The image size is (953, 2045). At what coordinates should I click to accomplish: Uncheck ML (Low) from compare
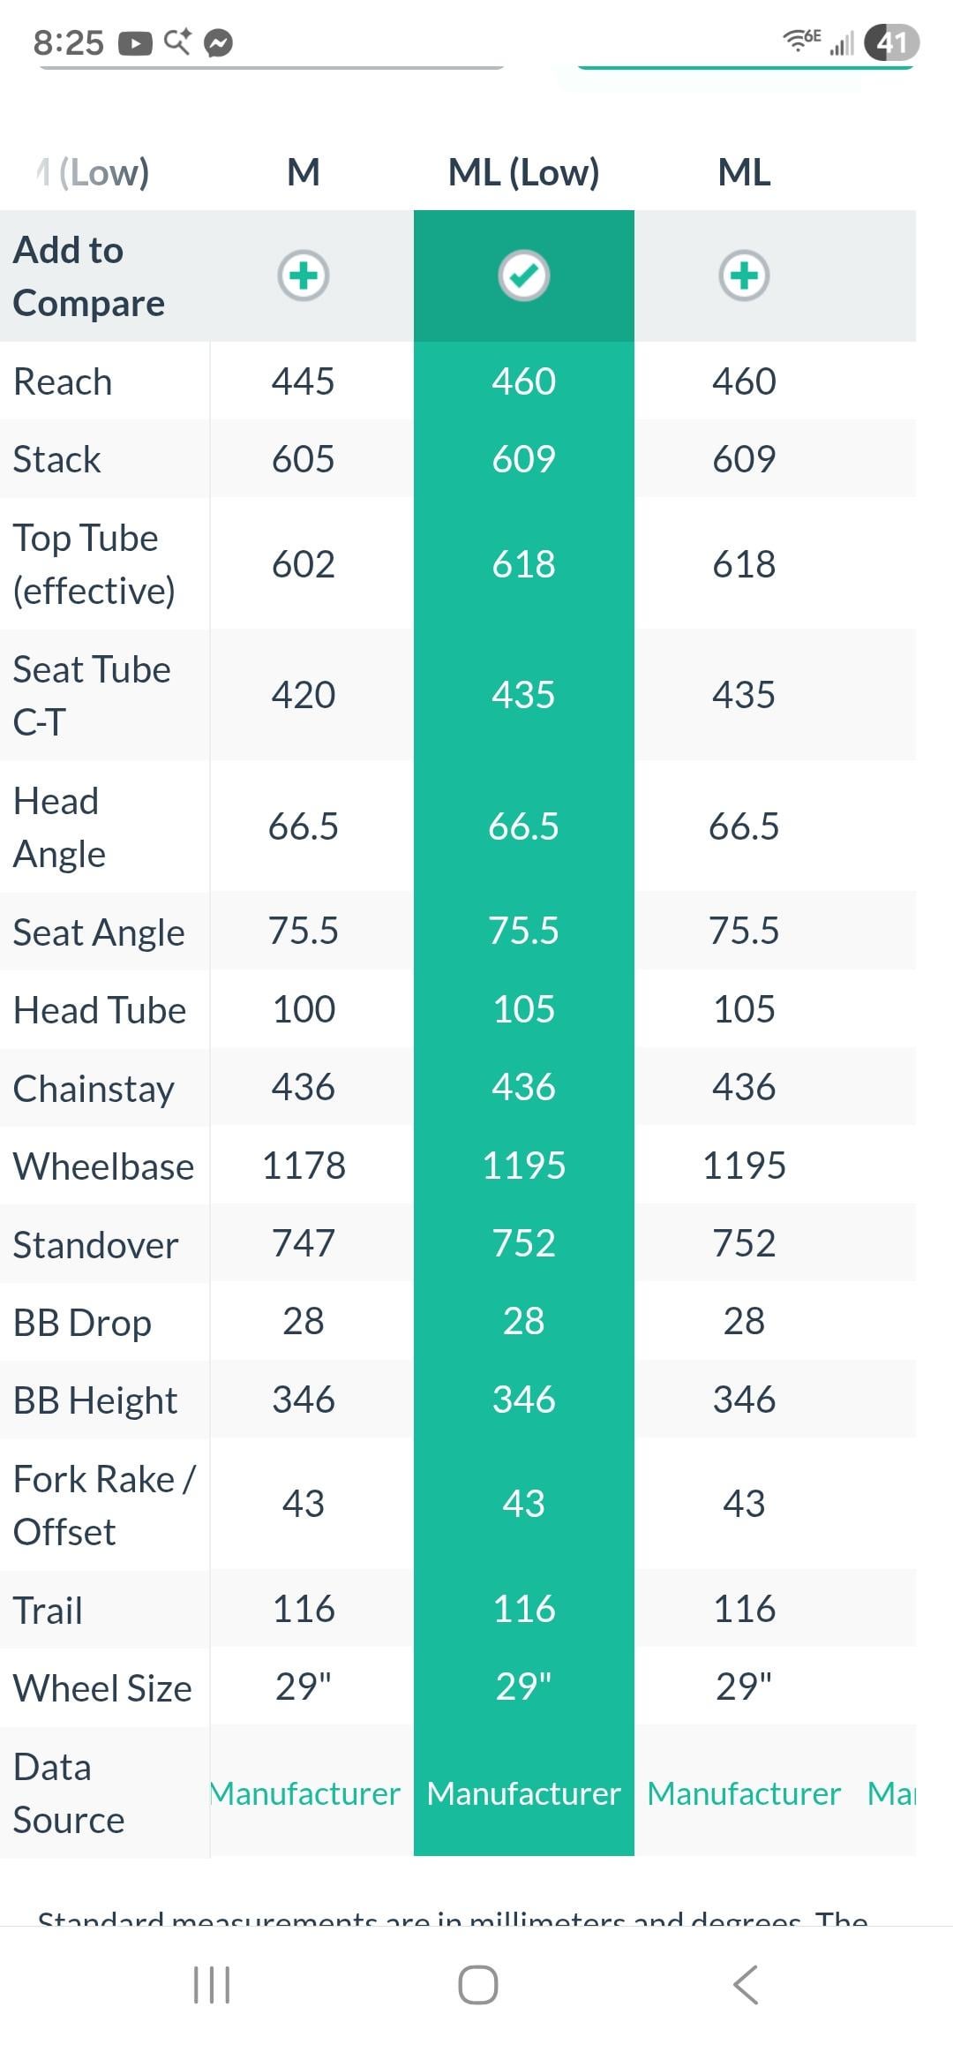click(523, 275)
